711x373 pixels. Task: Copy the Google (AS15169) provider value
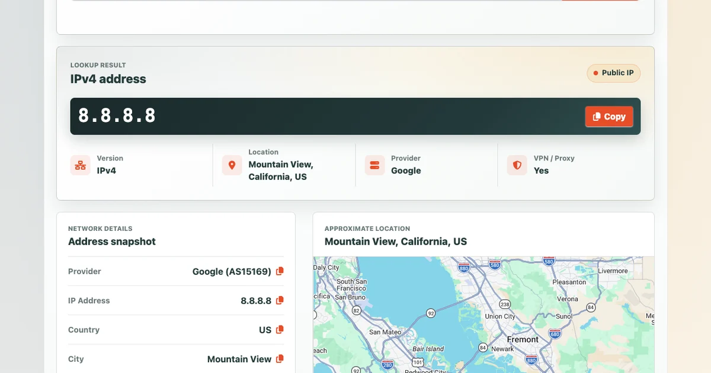pos(280,271)
